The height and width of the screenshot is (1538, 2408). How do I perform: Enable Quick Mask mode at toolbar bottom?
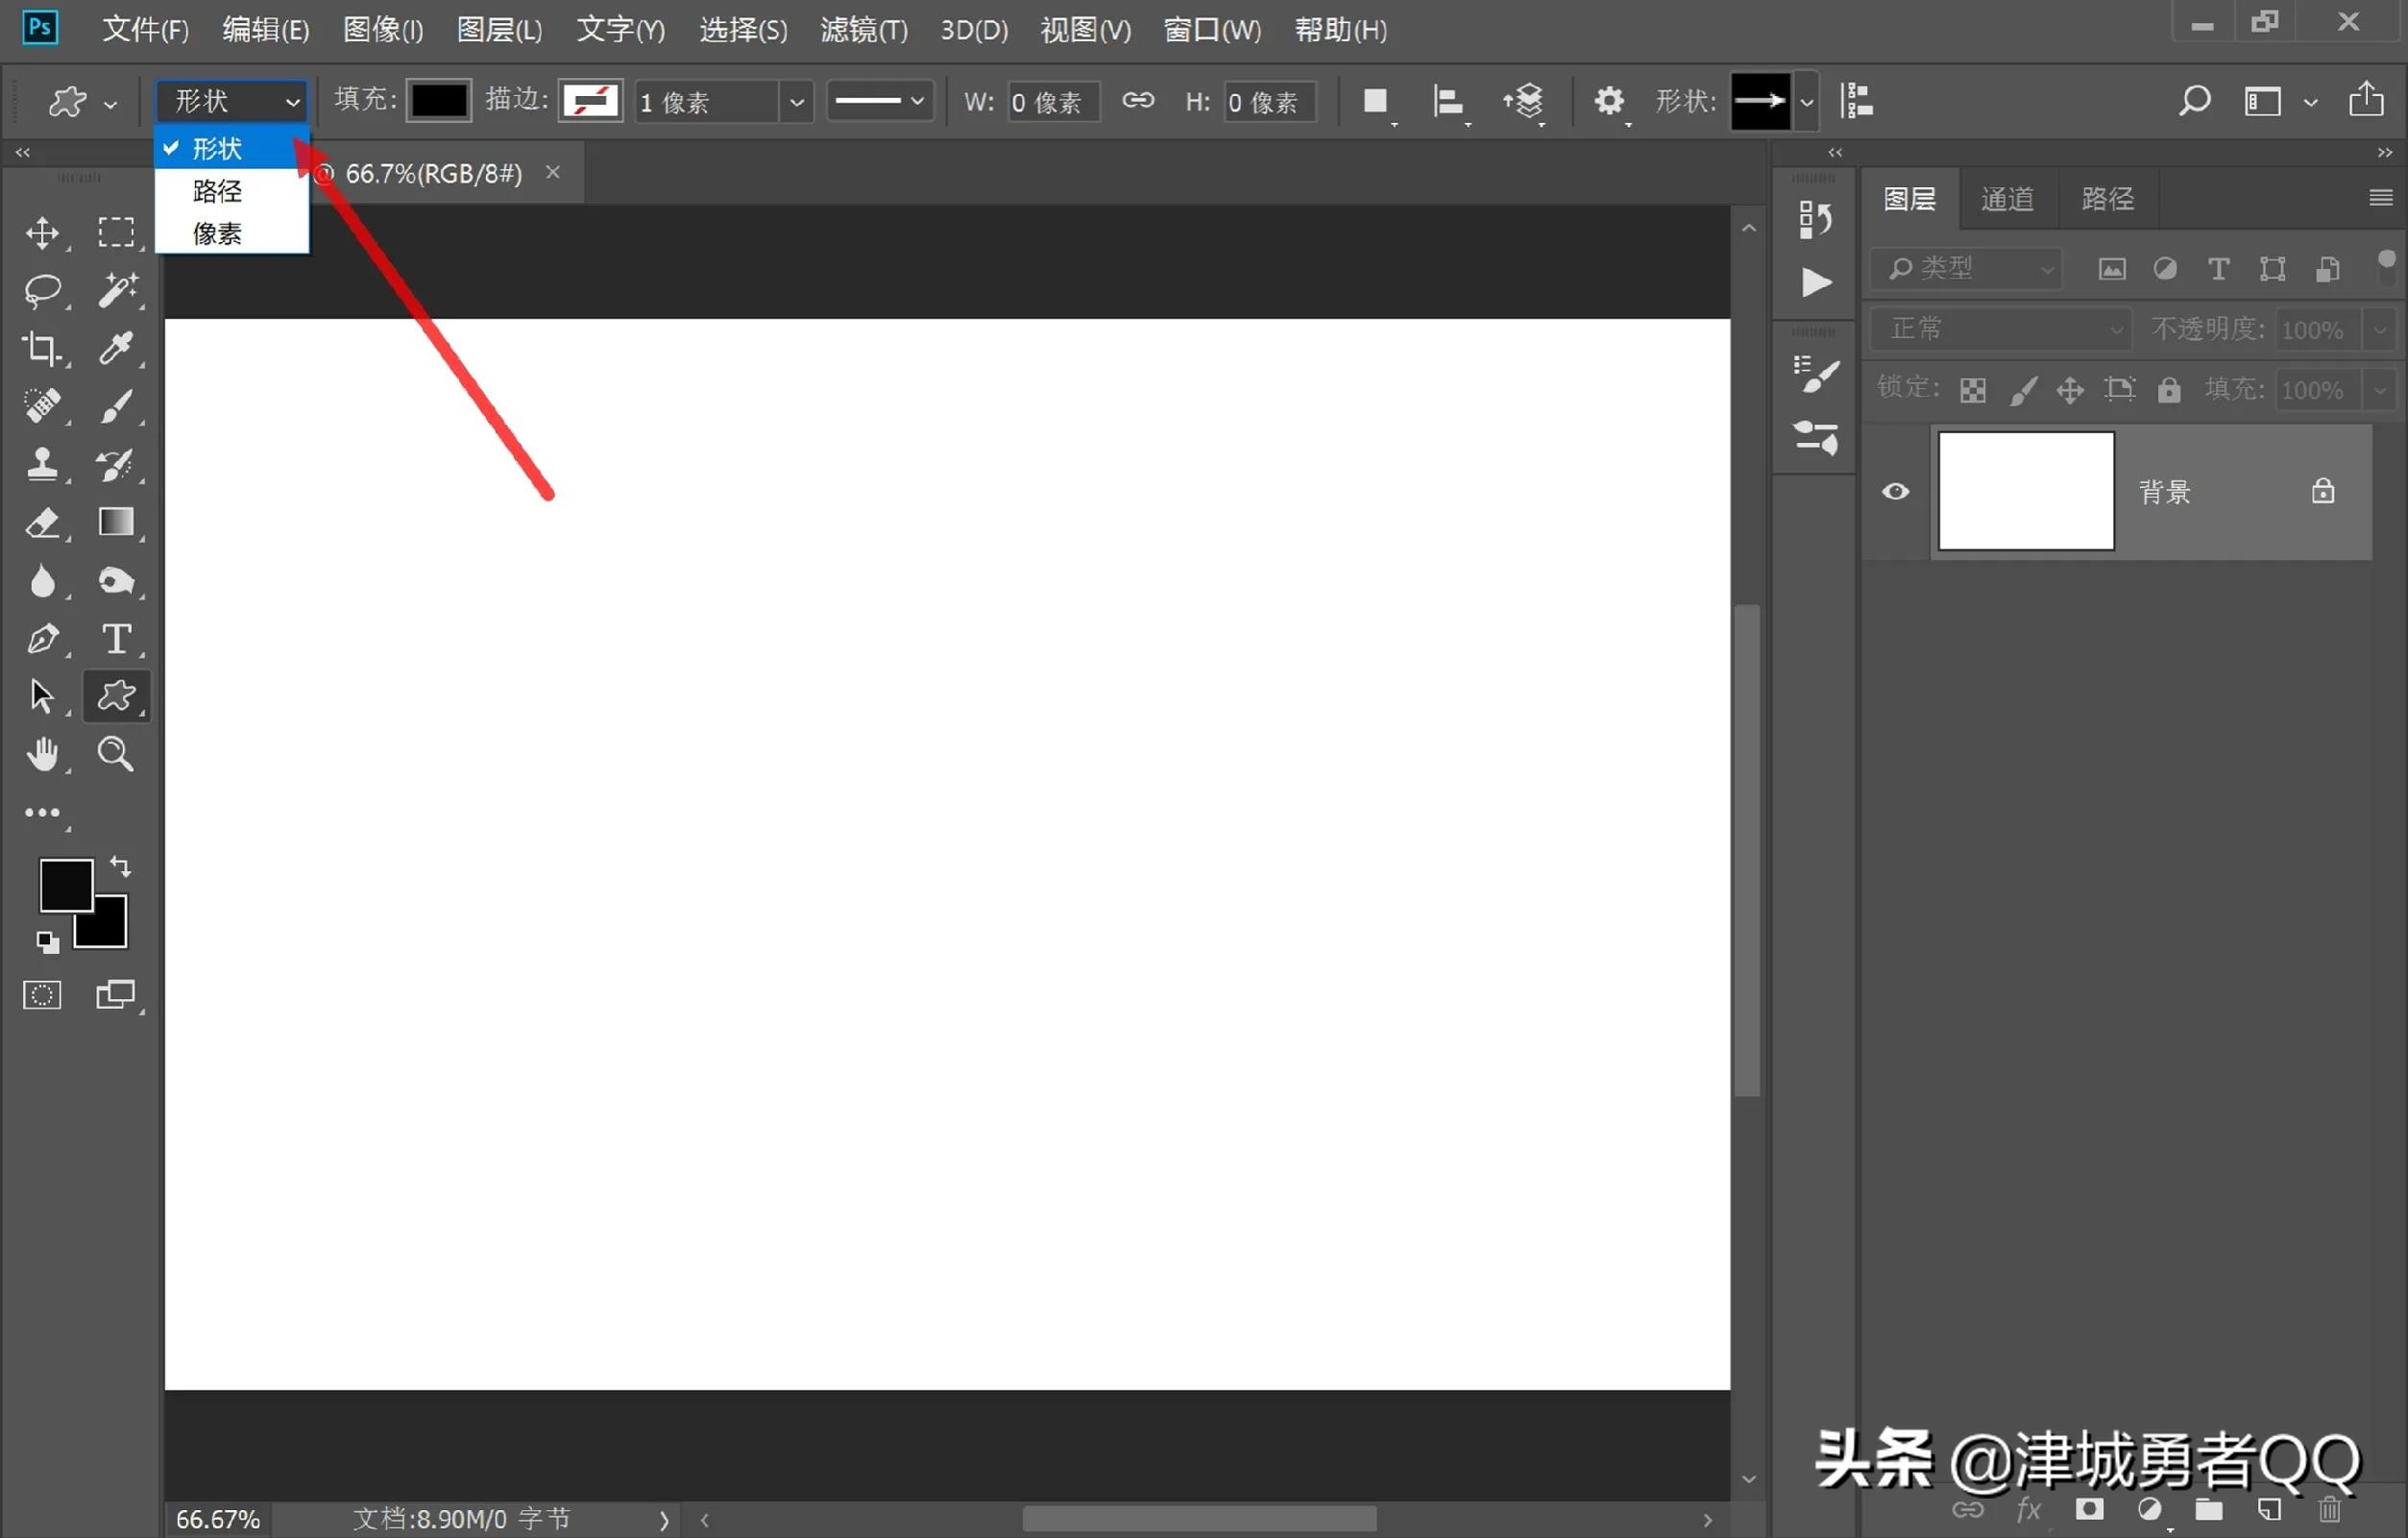click(x=42, y=994)
